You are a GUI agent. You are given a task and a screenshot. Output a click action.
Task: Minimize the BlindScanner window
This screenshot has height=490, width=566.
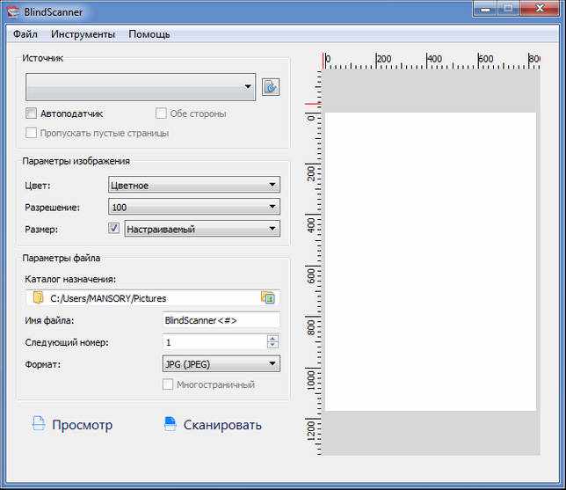coord(485,8)
